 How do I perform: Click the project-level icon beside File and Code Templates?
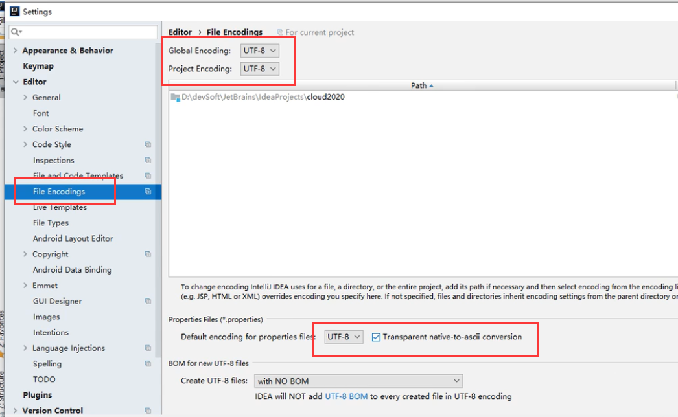tap(148, 175)
